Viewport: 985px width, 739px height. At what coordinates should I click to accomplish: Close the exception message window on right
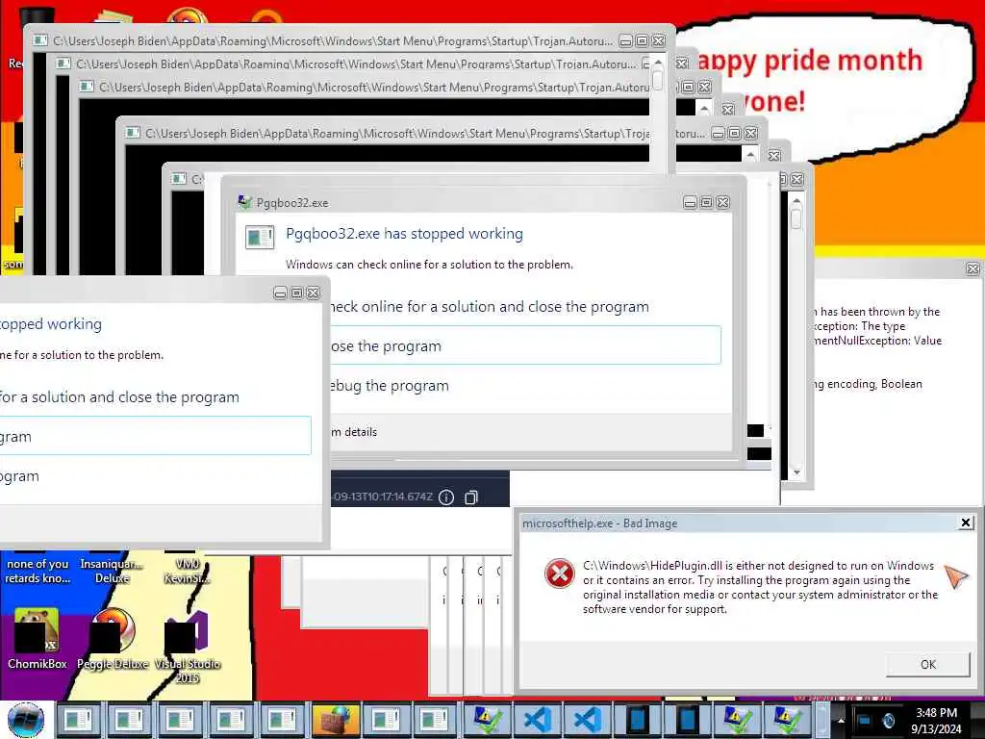tap(972, 269)
